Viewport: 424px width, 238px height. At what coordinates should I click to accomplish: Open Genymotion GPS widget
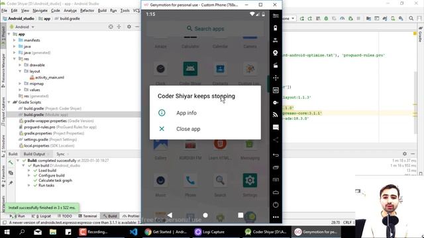pos(276,40)
